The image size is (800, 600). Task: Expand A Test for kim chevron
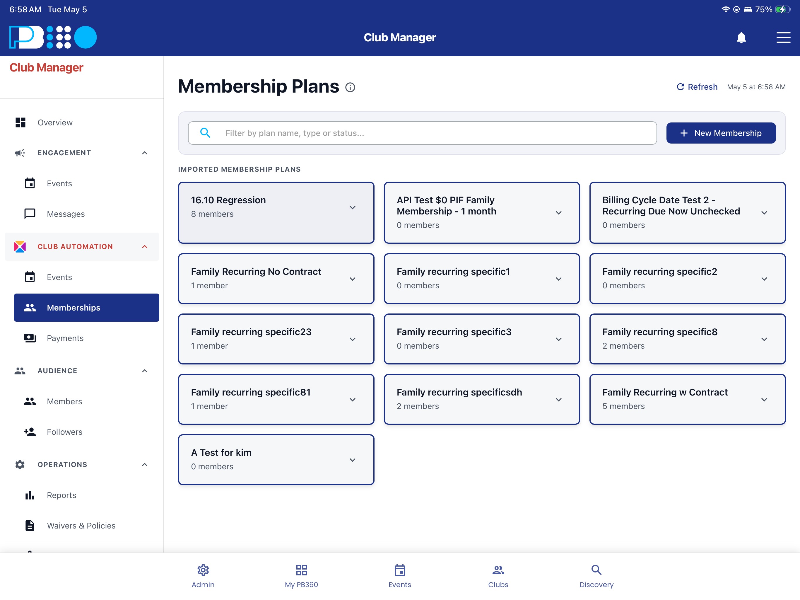click(x=353, y=460)
